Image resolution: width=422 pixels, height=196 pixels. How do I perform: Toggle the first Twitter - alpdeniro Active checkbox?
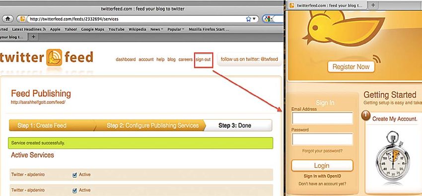pos(75,175)
